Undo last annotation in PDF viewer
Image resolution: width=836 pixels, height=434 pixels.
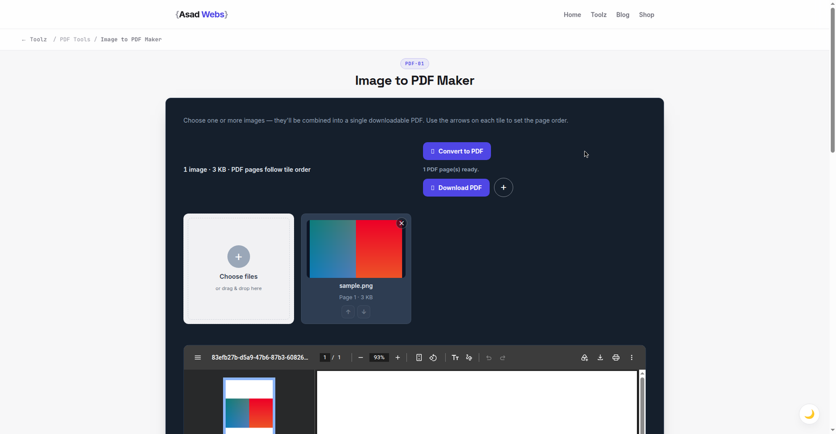[x=489, y=357]
